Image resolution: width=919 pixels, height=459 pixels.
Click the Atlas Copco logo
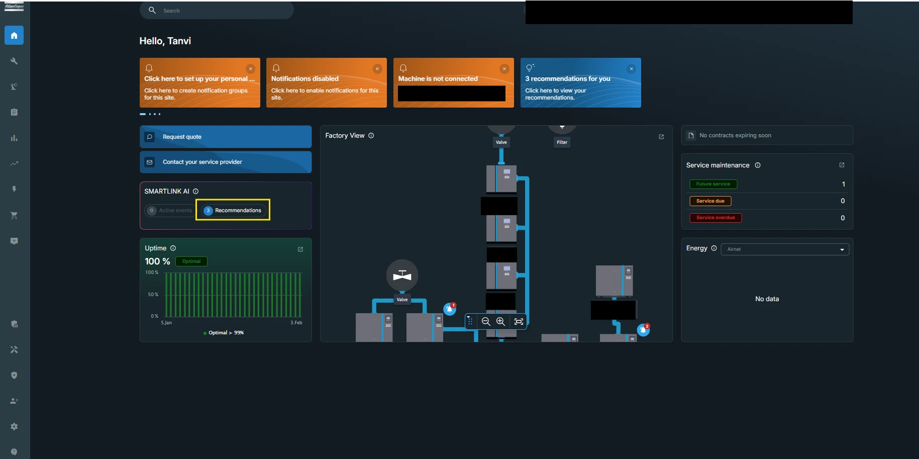(x=14, y=7)
